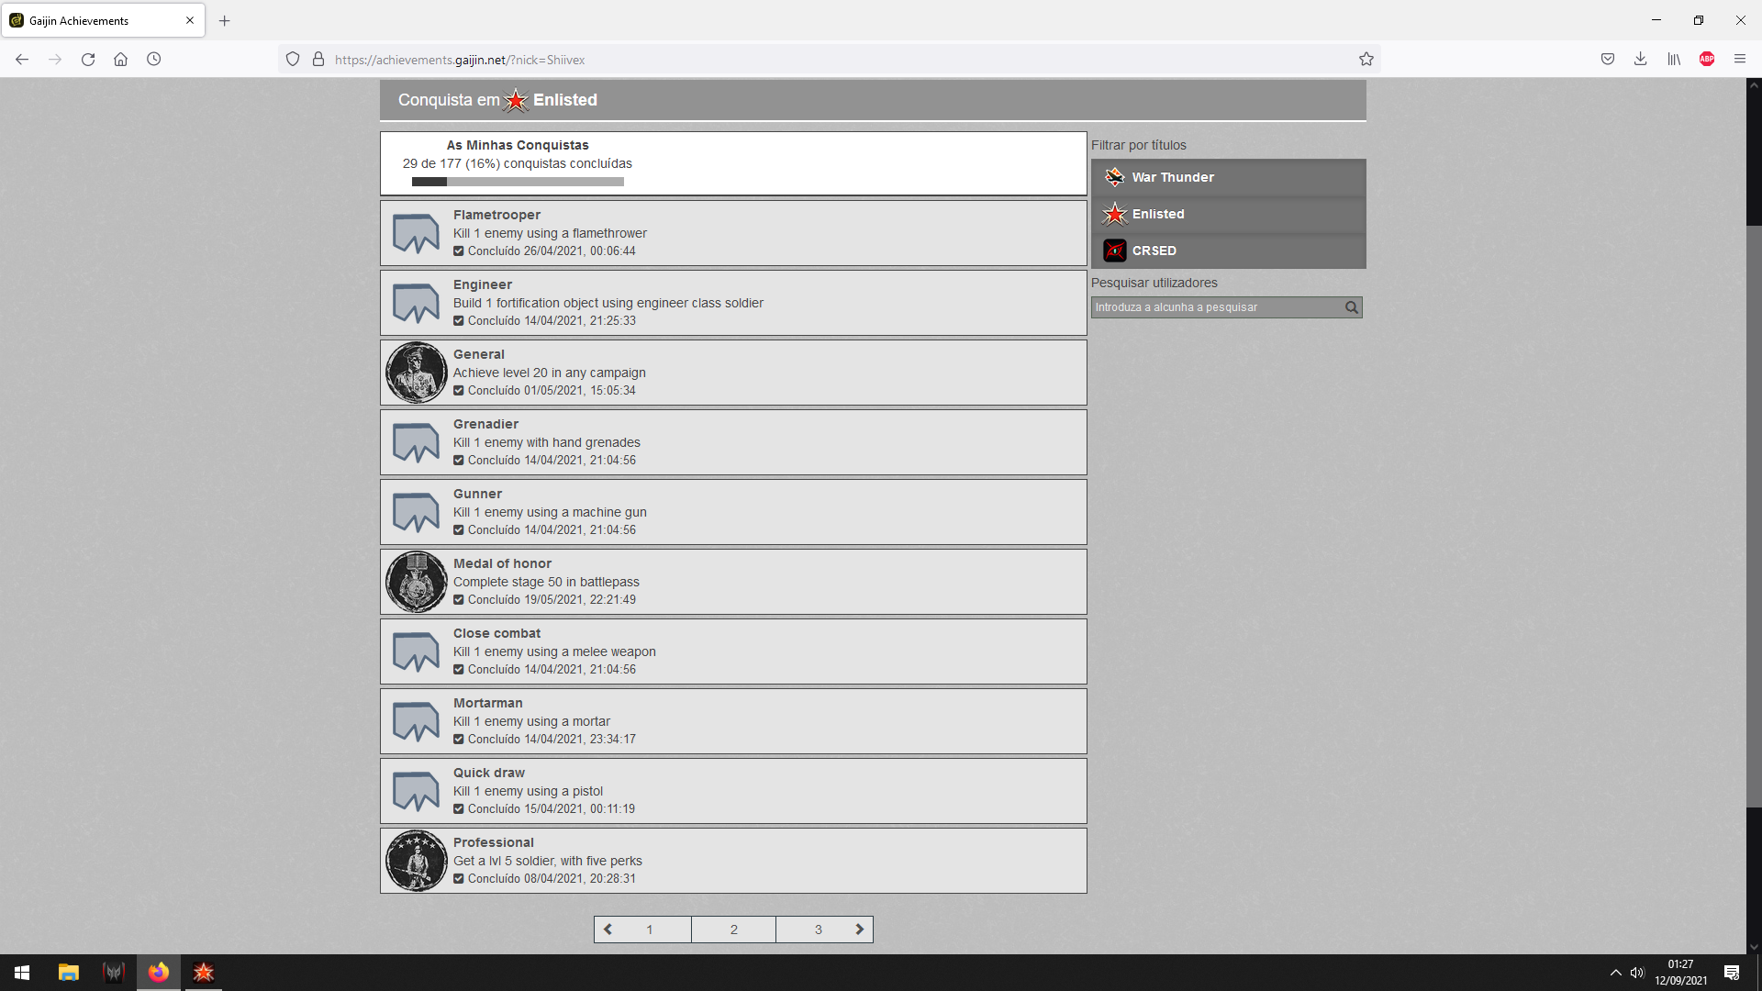Toggle the Flametrooper Concluído checkbox
Screen dimensions: 1762x991
pyautogui.click(x=458, y=251)
